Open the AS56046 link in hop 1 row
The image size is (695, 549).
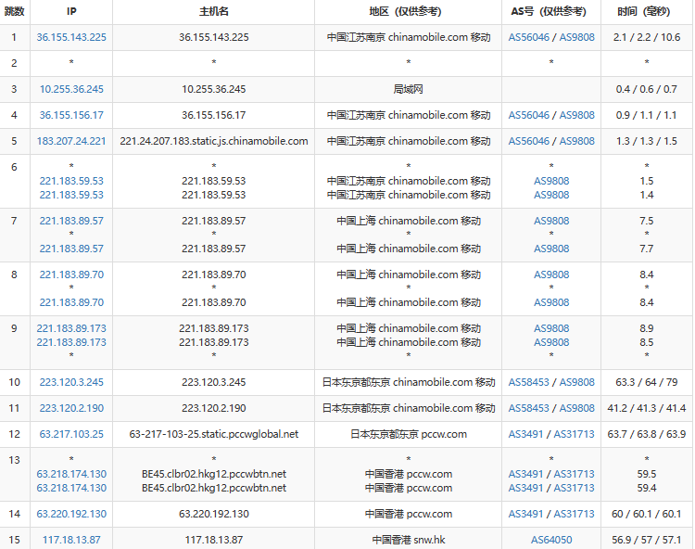tap(528, 37)
